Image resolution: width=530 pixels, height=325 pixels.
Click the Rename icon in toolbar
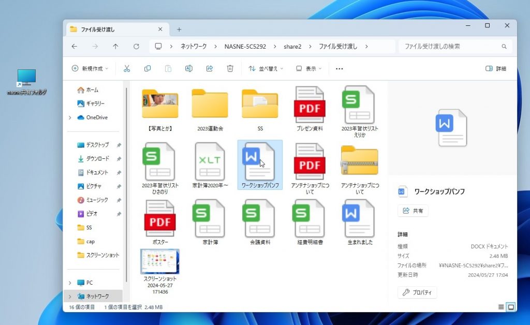tap(188, 69)
